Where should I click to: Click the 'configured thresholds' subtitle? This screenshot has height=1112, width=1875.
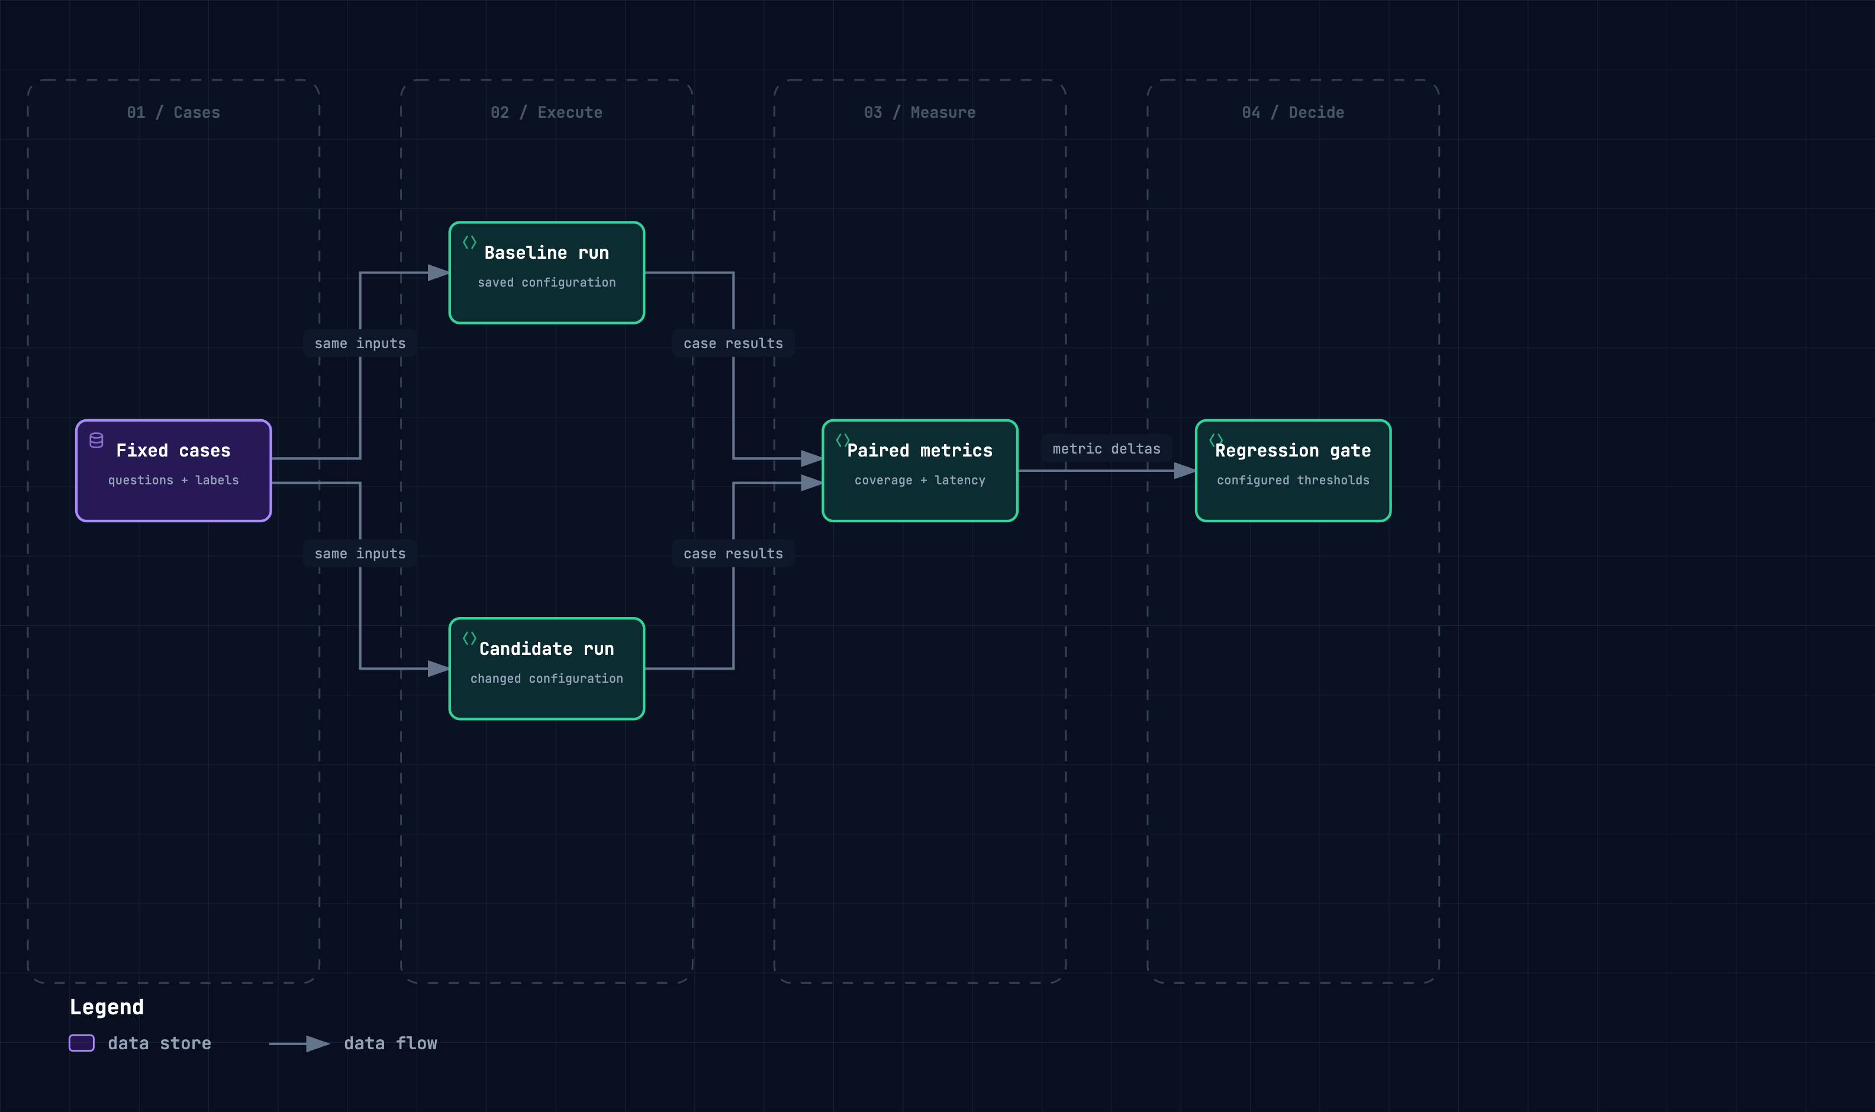(x=1293, y=480)
